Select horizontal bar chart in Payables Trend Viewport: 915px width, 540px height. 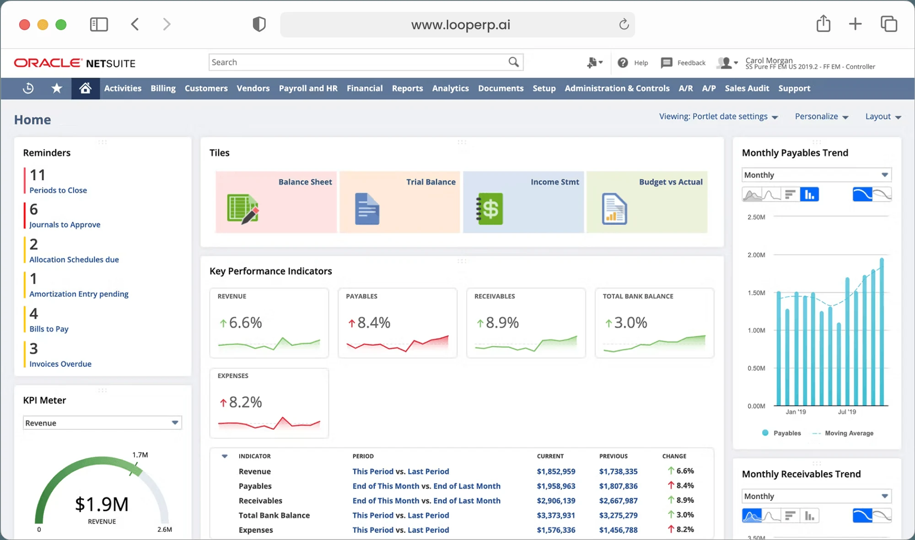(790, 195)
